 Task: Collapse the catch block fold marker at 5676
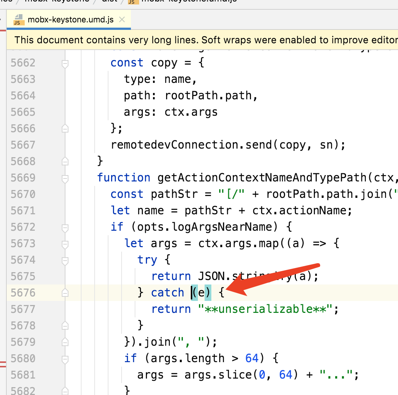click(x=65, y=293)
